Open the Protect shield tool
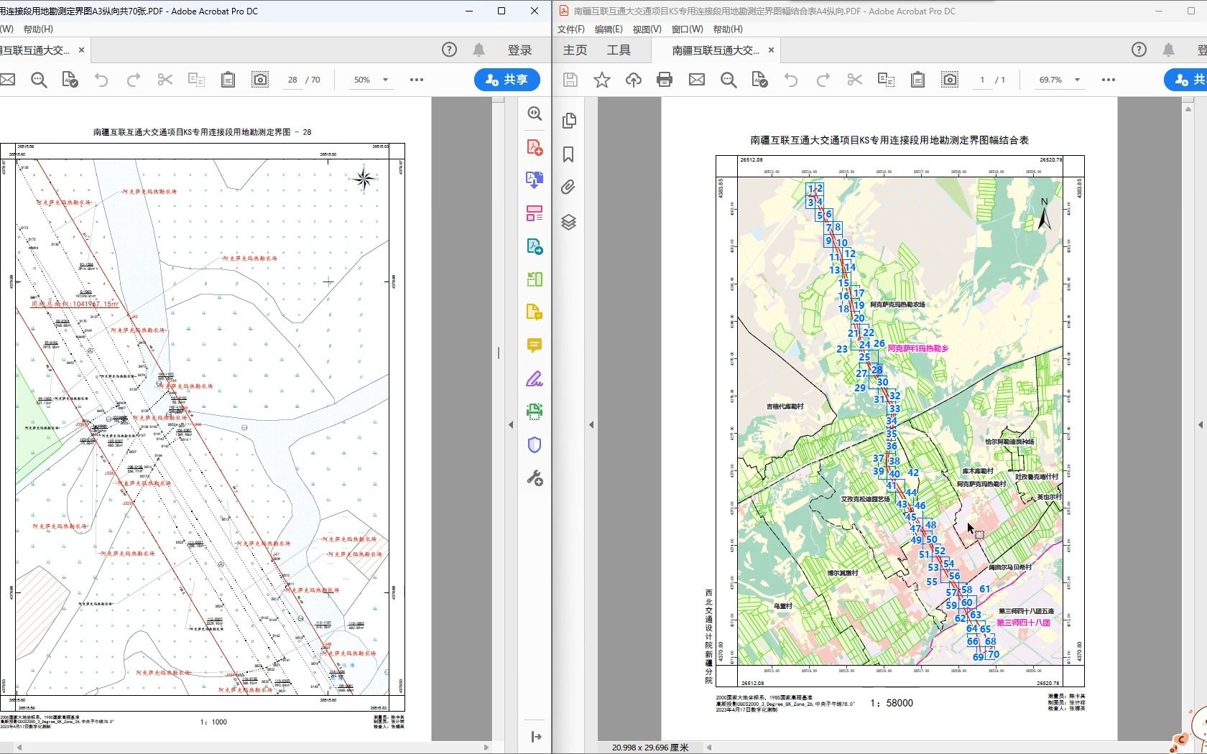Viewport: 1207px width, 754px height. click(x=535, y=445)
